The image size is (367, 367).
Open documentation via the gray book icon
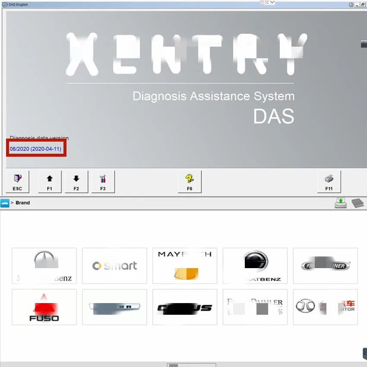(x=358, y=202)
